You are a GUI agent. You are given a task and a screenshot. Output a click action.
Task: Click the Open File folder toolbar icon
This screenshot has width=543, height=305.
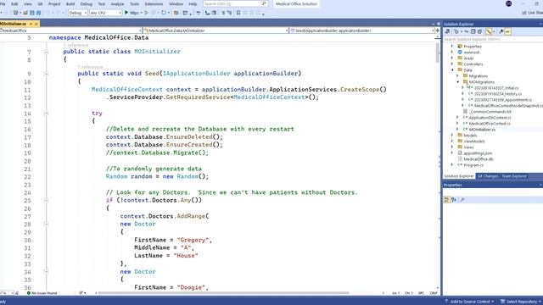[x=25, y=13]
